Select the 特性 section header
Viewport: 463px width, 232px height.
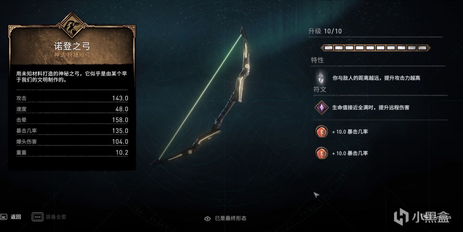317,60
